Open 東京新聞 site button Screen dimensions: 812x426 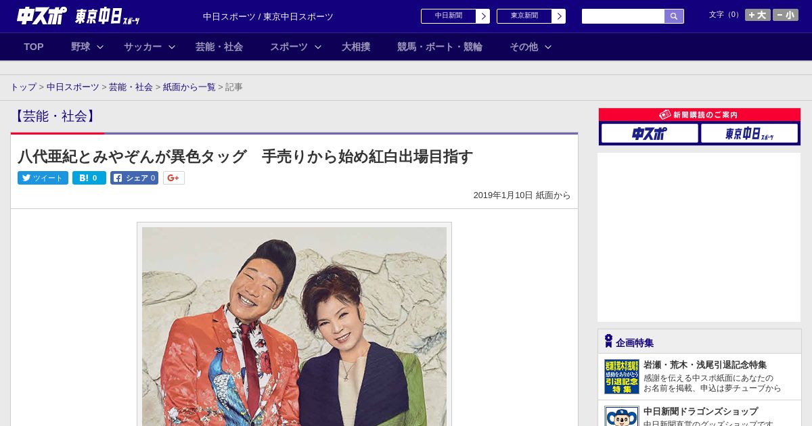tap(524, 16)
